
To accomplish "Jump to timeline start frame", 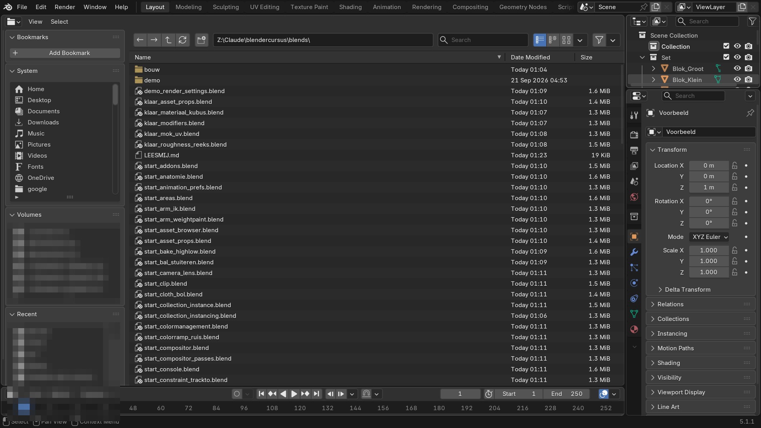I will coord(261,394).
